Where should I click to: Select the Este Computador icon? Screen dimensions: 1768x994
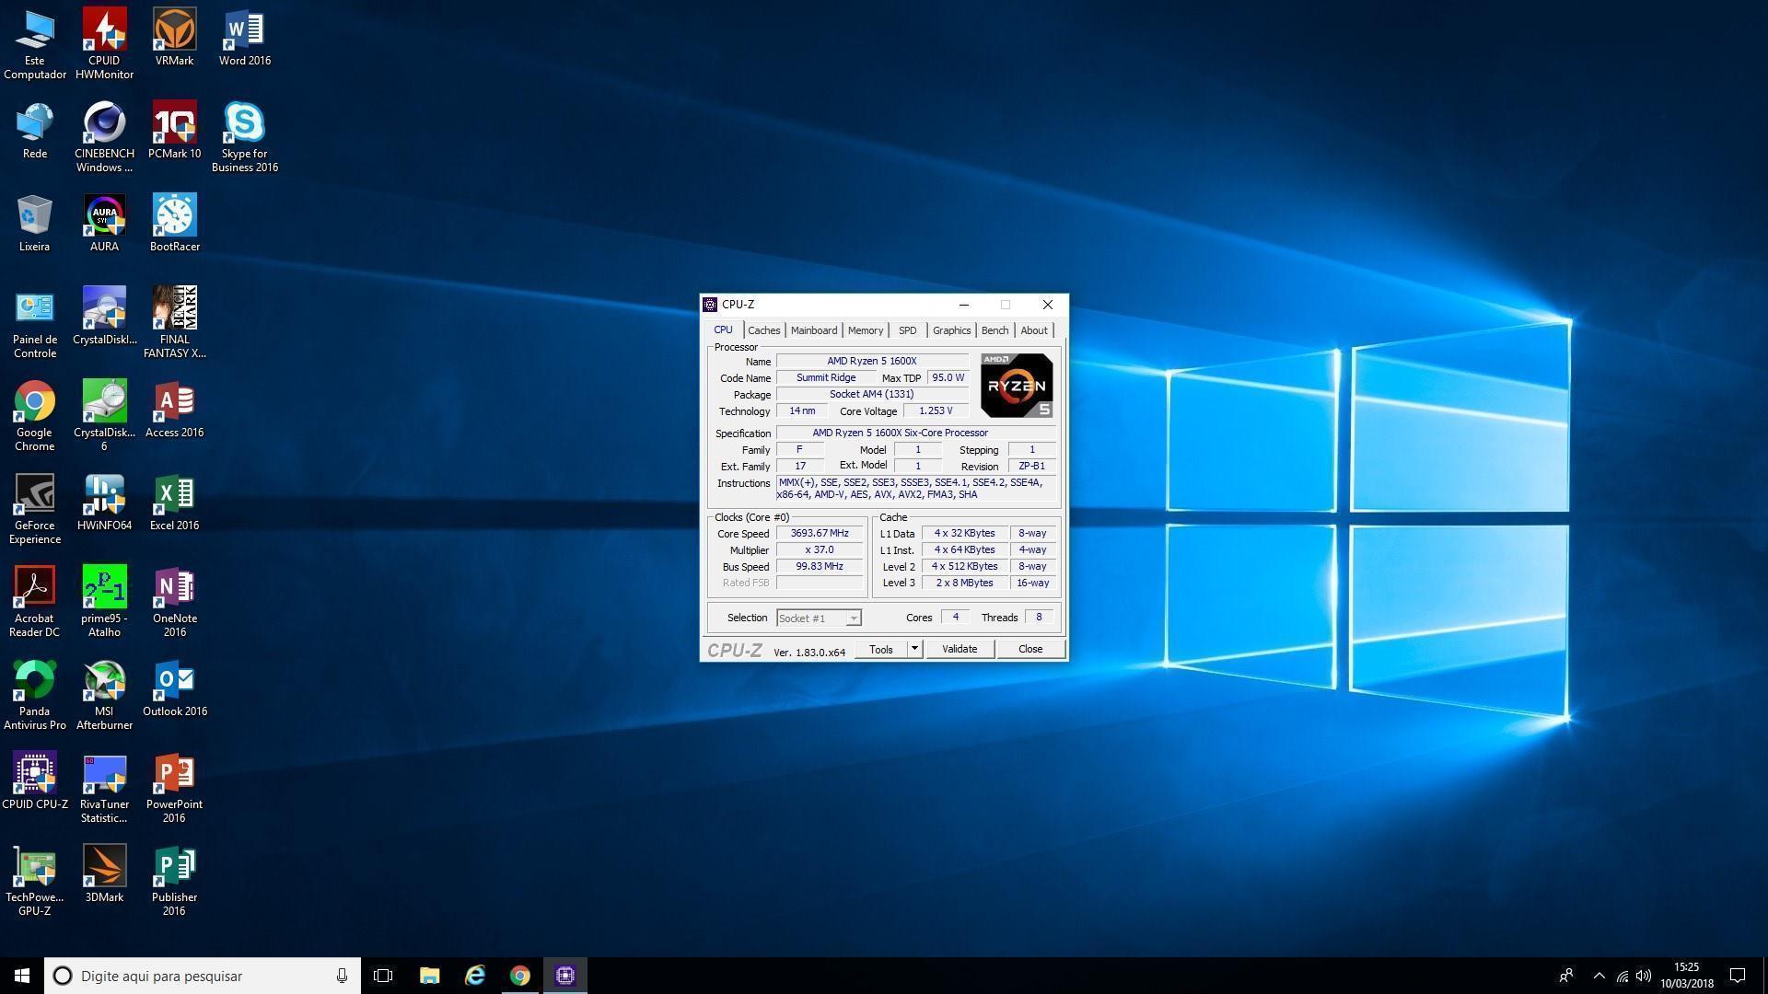[35, 43]
